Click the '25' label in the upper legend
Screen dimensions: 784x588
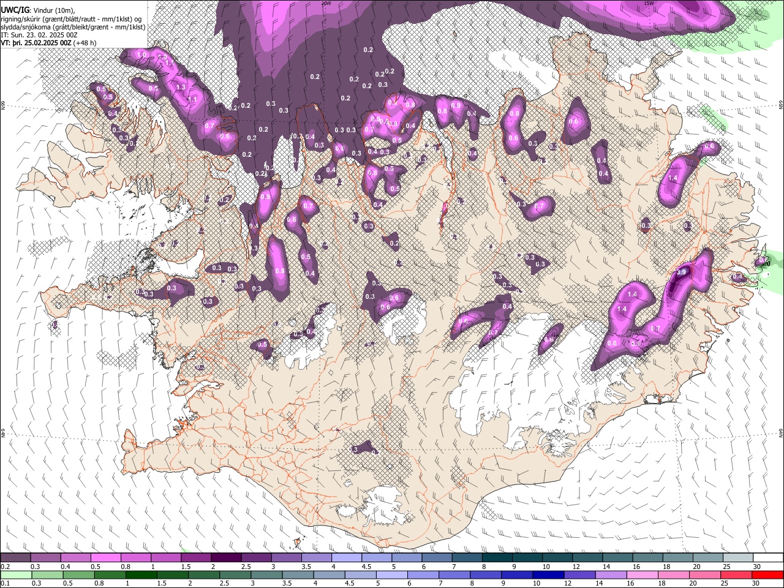[726, 567]
